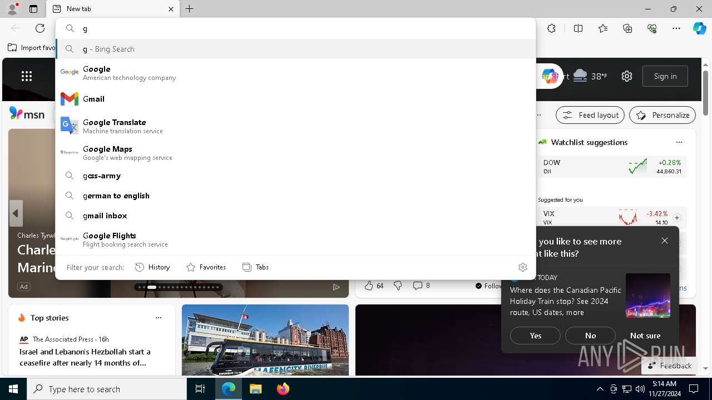Image resolution: width=712 pixels, height=400 pixels.
Task: Open Task View from the taskbar
Action: click(200, 389)
